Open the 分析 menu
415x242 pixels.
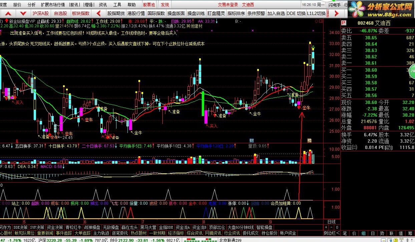[31, 5]
